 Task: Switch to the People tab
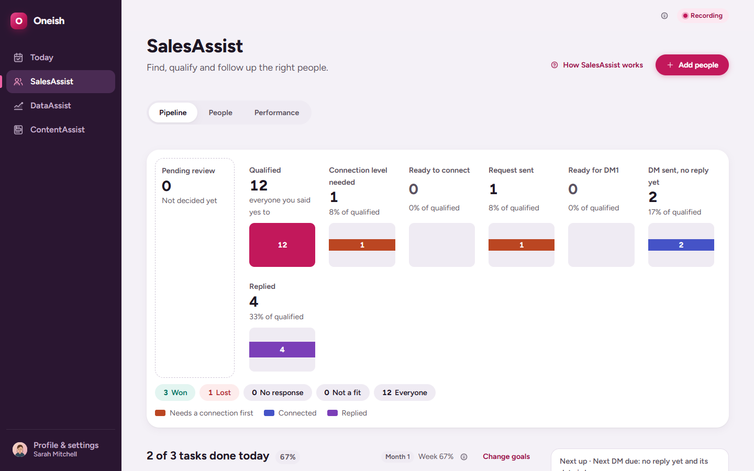[x=220, y=113]
